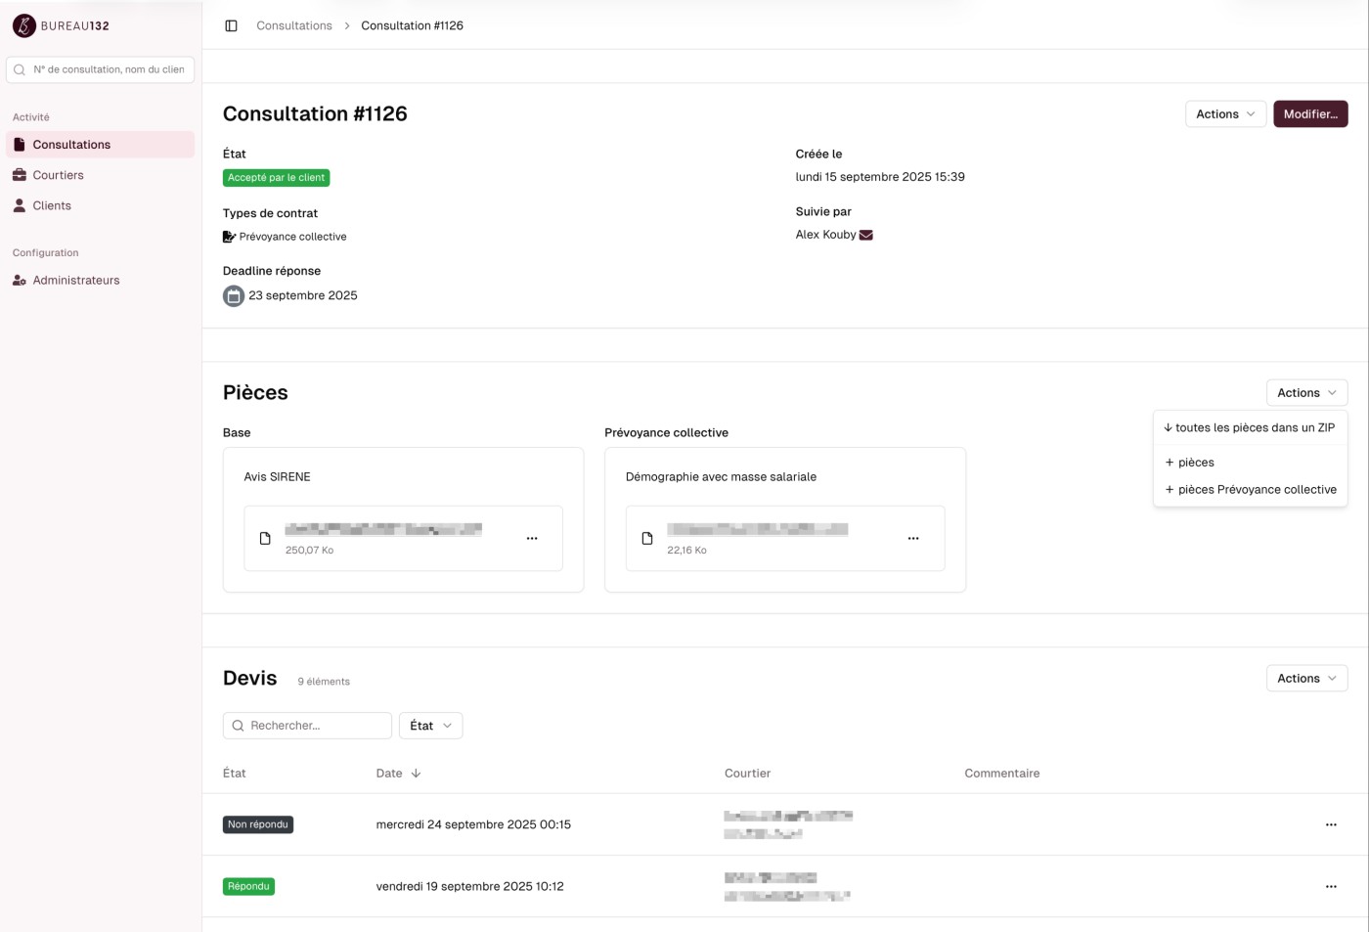Choose '+ pièces Prévoyance collective' from the menu
Image resolution: width=1369 pixels, height=932 pixels.
coord(1252,489)
